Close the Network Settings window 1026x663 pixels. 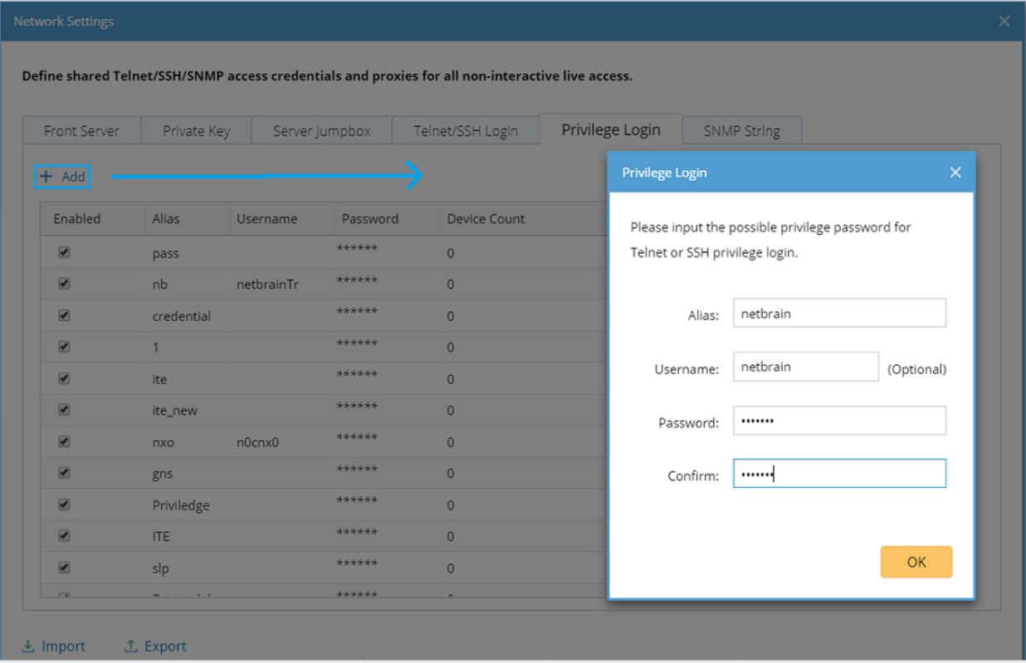pyautogui.click(x=1004, y=22)
